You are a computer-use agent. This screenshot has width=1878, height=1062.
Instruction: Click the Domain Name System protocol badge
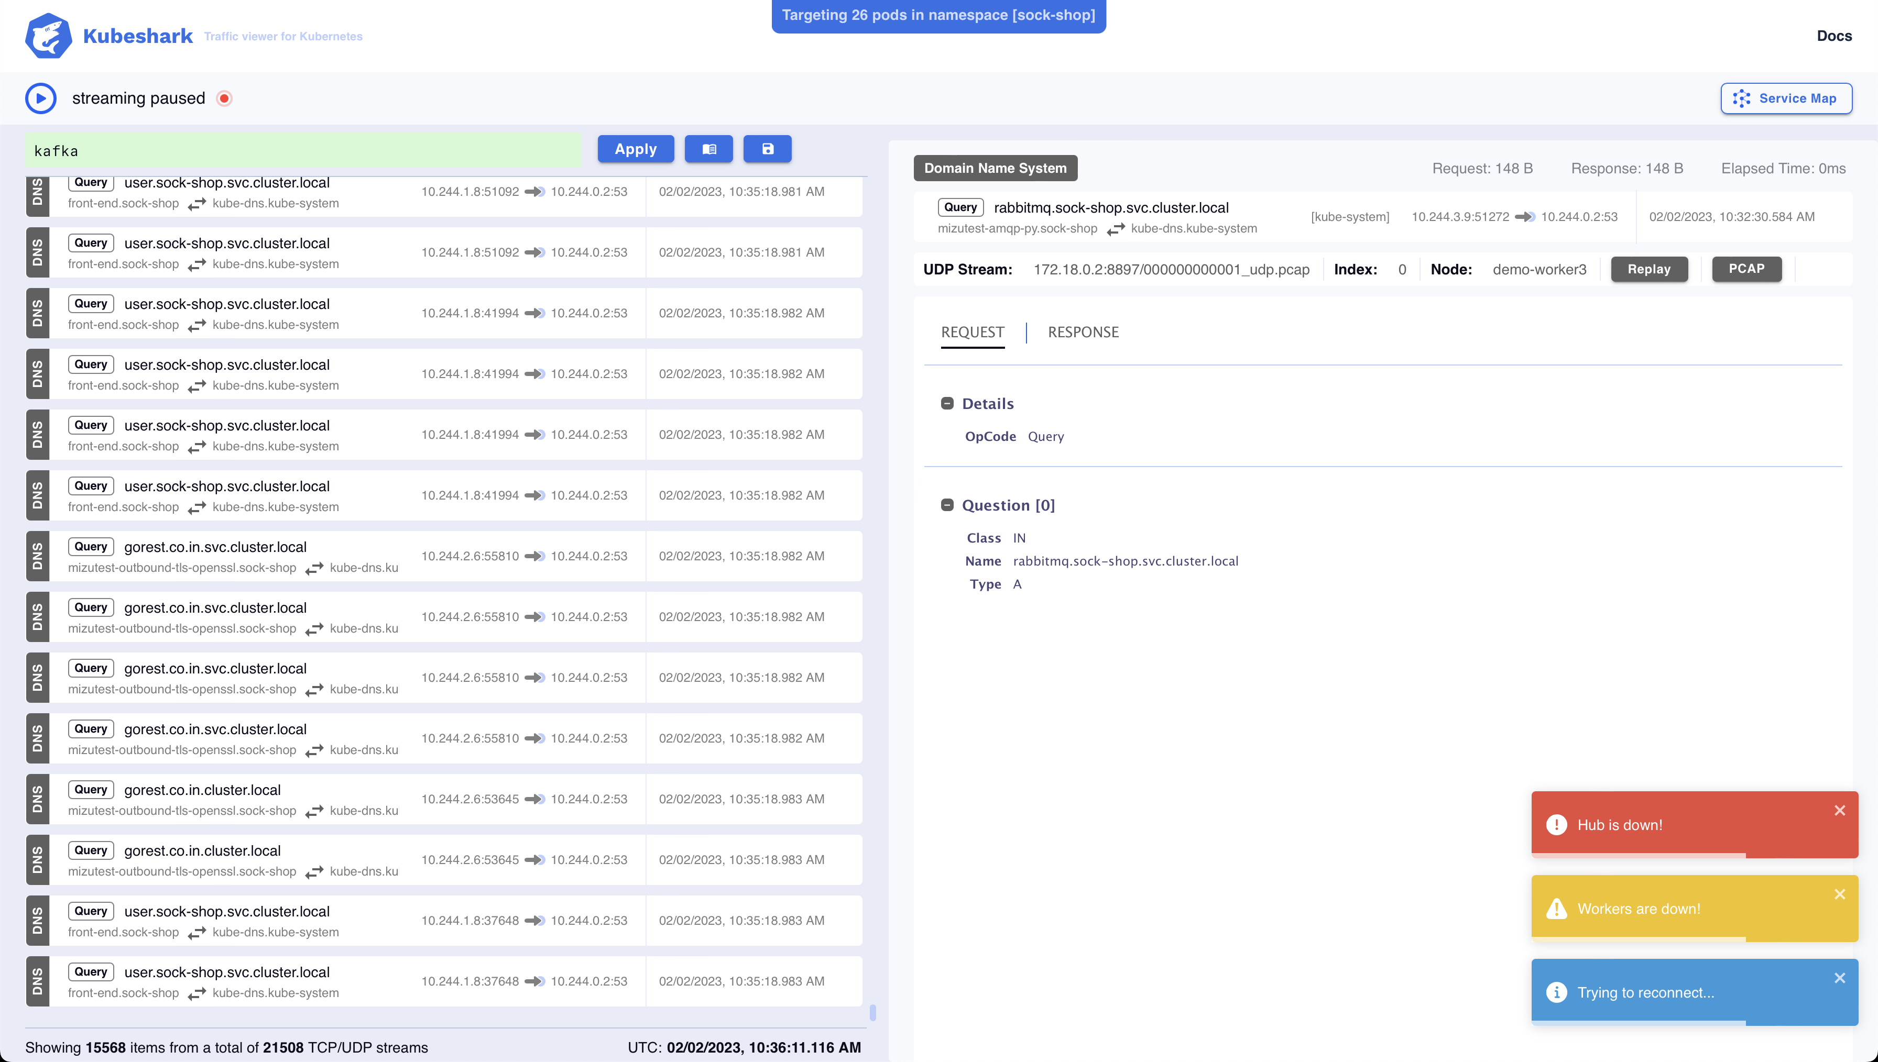click(995, 168)
